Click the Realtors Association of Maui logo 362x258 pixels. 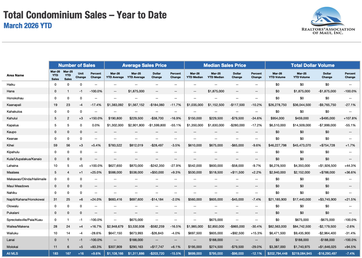(328, 21)
